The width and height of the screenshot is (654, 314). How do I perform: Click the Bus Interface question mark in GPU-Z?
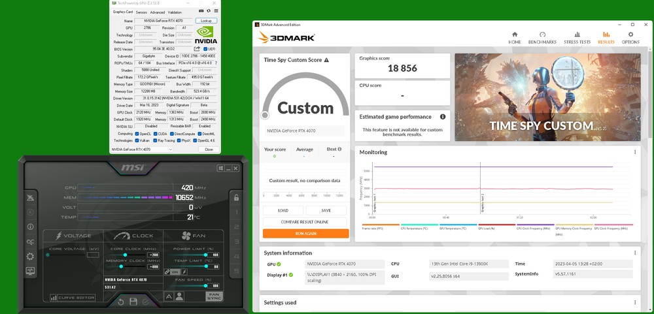216,63
